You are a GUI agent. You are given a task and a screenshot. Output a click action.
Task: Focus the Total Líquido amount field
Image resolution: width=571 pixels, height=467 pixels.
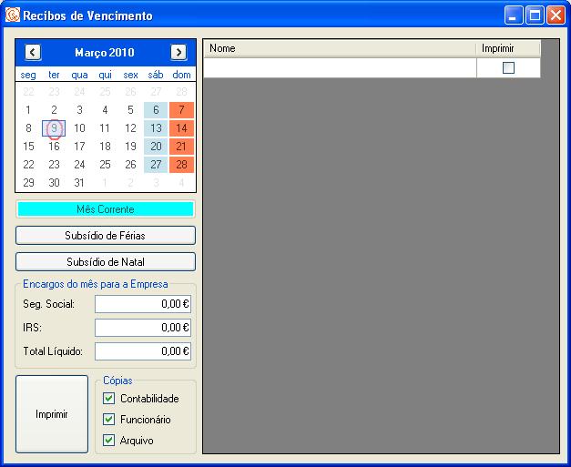143,351
